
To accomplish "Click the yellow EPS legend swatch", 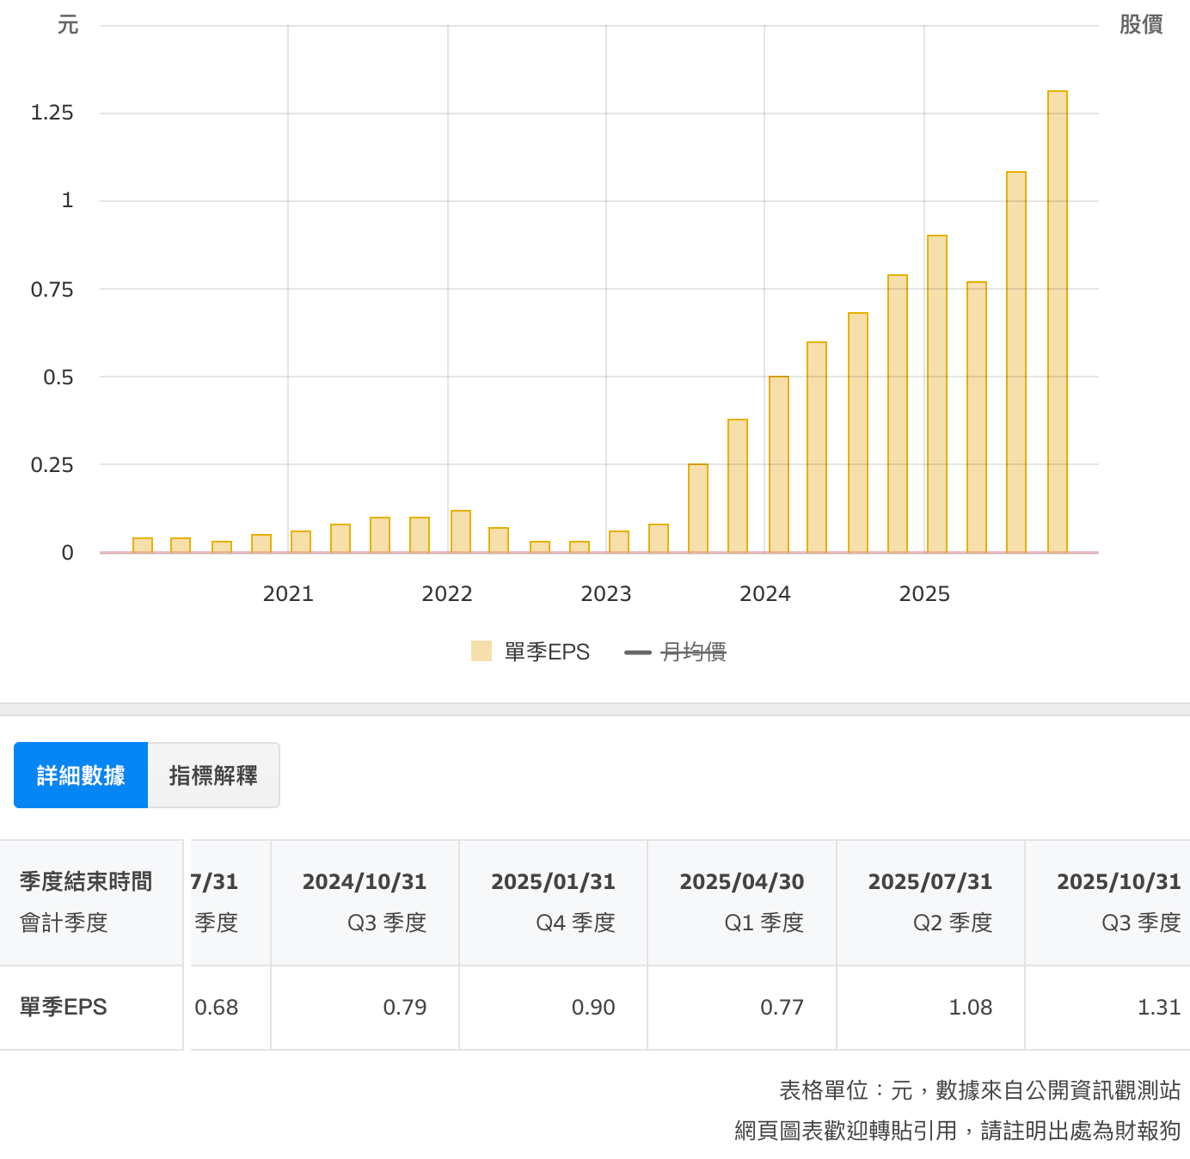I will click(x=481, y=652).
